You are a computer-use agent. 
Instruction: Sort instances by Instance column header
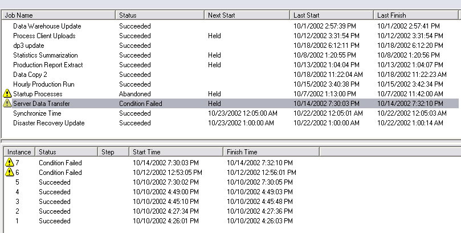pyautogui.click(x=19, y=152)
